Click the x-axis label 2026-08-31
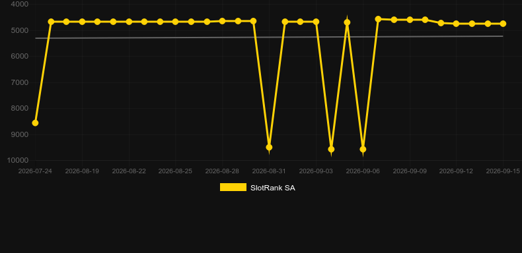 [x=269, y=171]
